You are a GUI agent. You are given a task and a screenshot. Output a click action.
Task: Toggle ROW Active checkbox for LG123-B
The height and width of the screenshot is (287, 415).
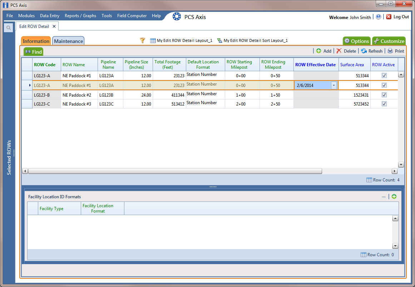click(384, 95)
